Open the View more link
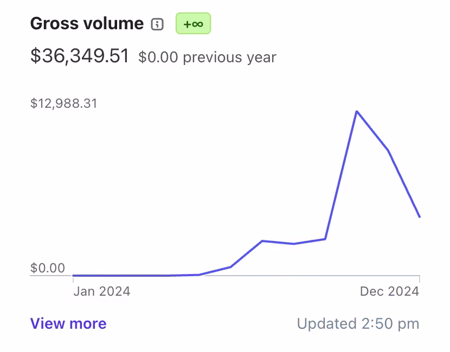Screen dimensions: 450x352 click(68, 324)
